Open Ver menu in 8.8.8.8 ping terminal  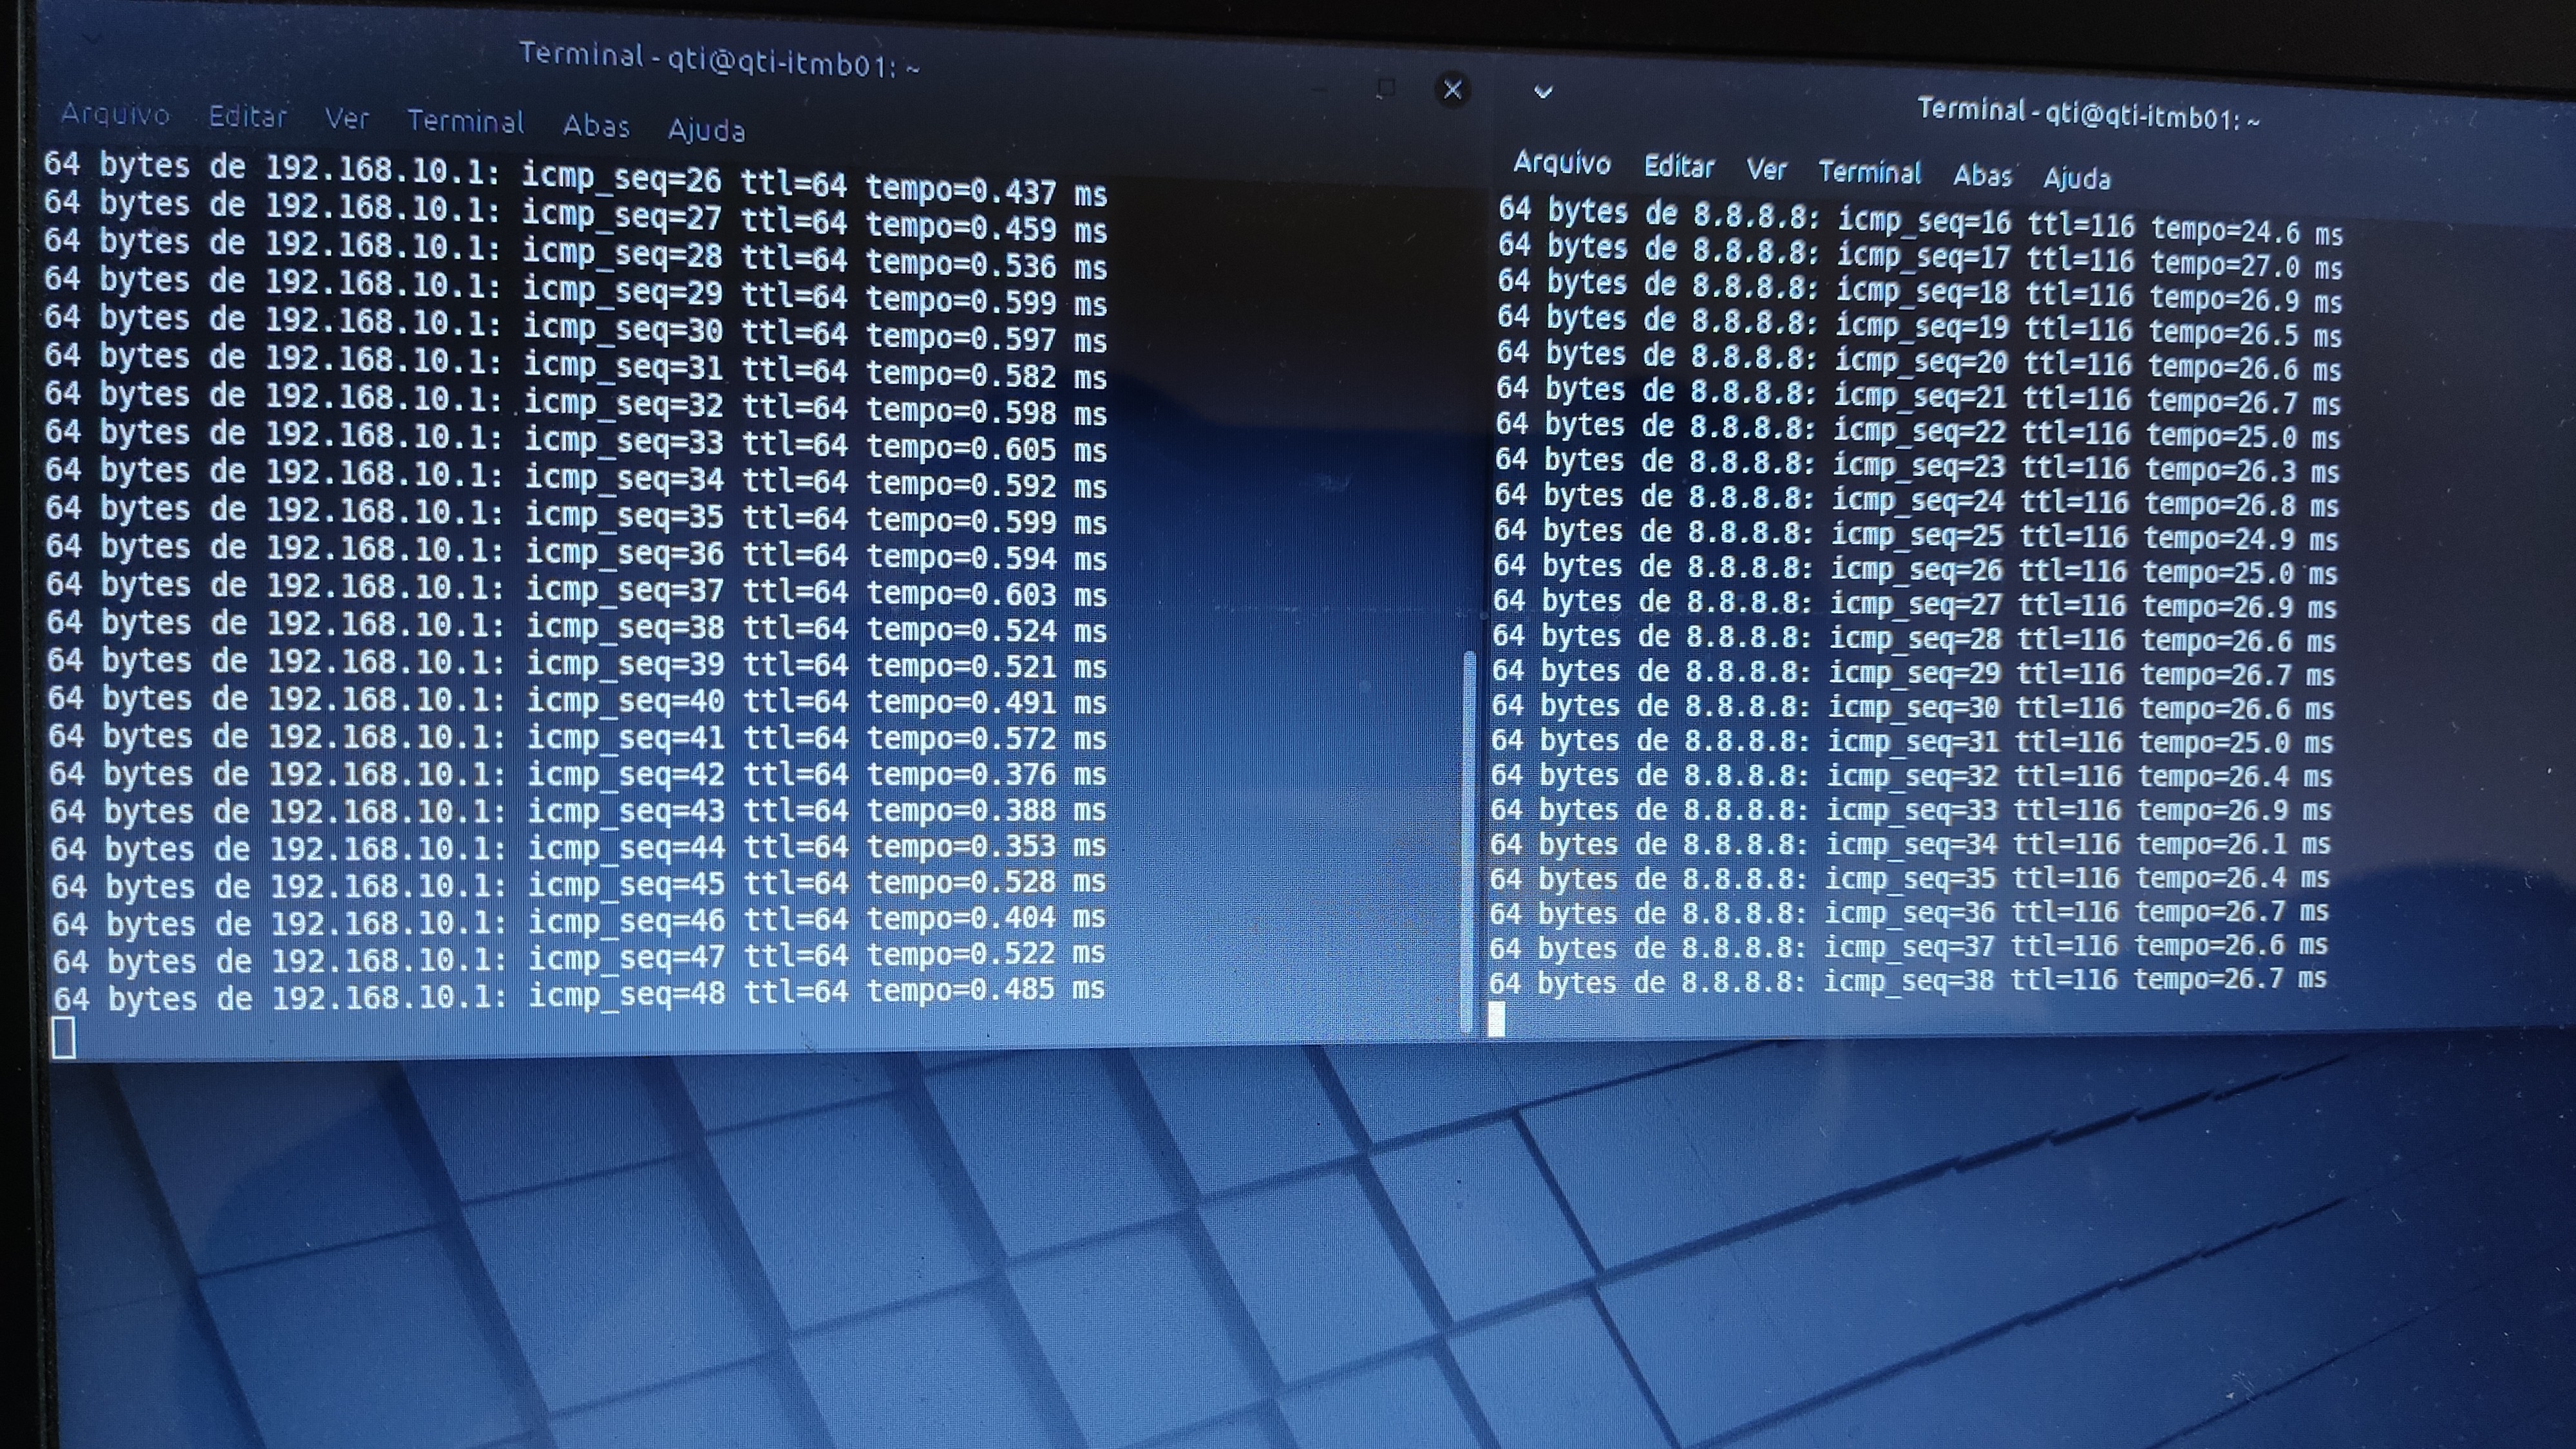click(x=1766, y=170)
